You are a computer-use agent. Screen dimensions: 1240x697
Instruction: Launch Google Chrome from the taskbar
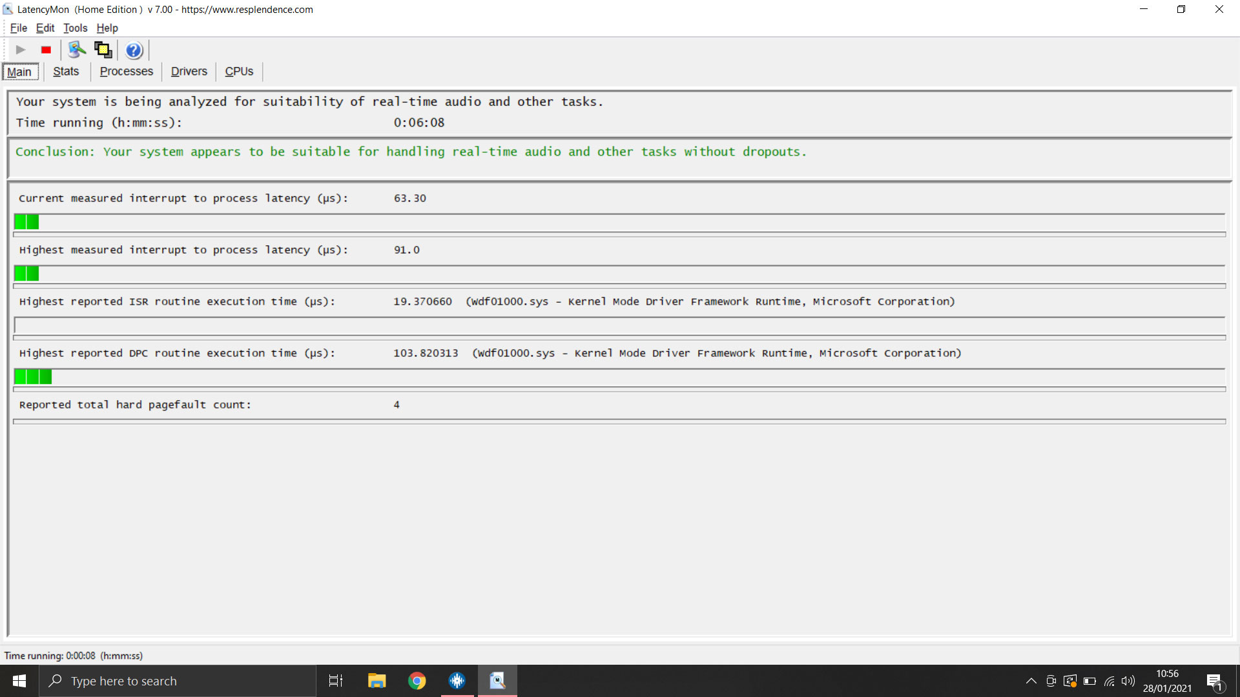[x=417, y=681]
